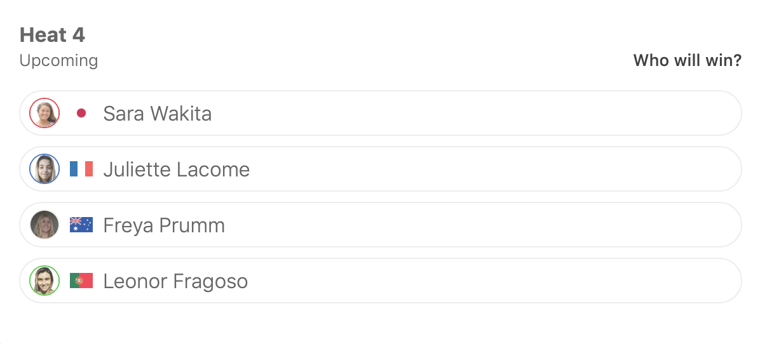Click the French flag icon
The width and height of the screenshot is (760, 344).
(81, 169)
